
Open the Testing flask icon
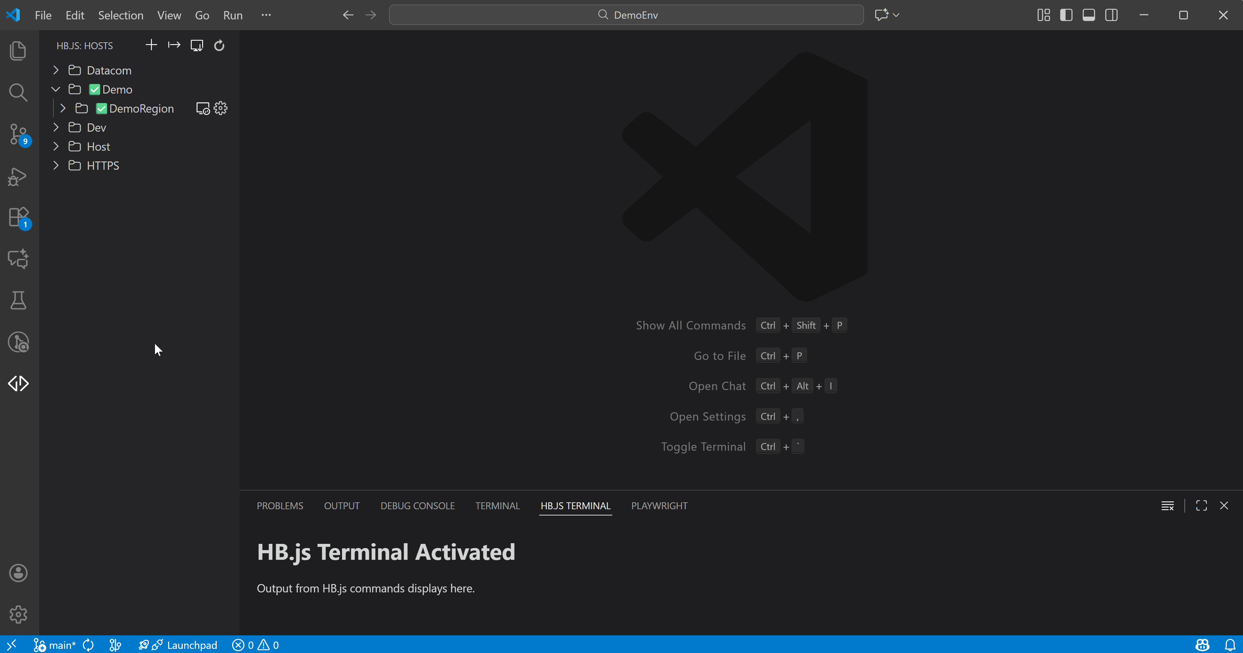click(18, 300)
